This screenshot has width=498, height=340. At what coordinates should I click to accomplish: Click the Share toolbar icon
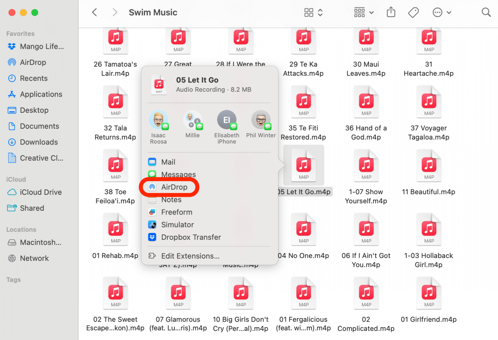[x=391, y=13]
